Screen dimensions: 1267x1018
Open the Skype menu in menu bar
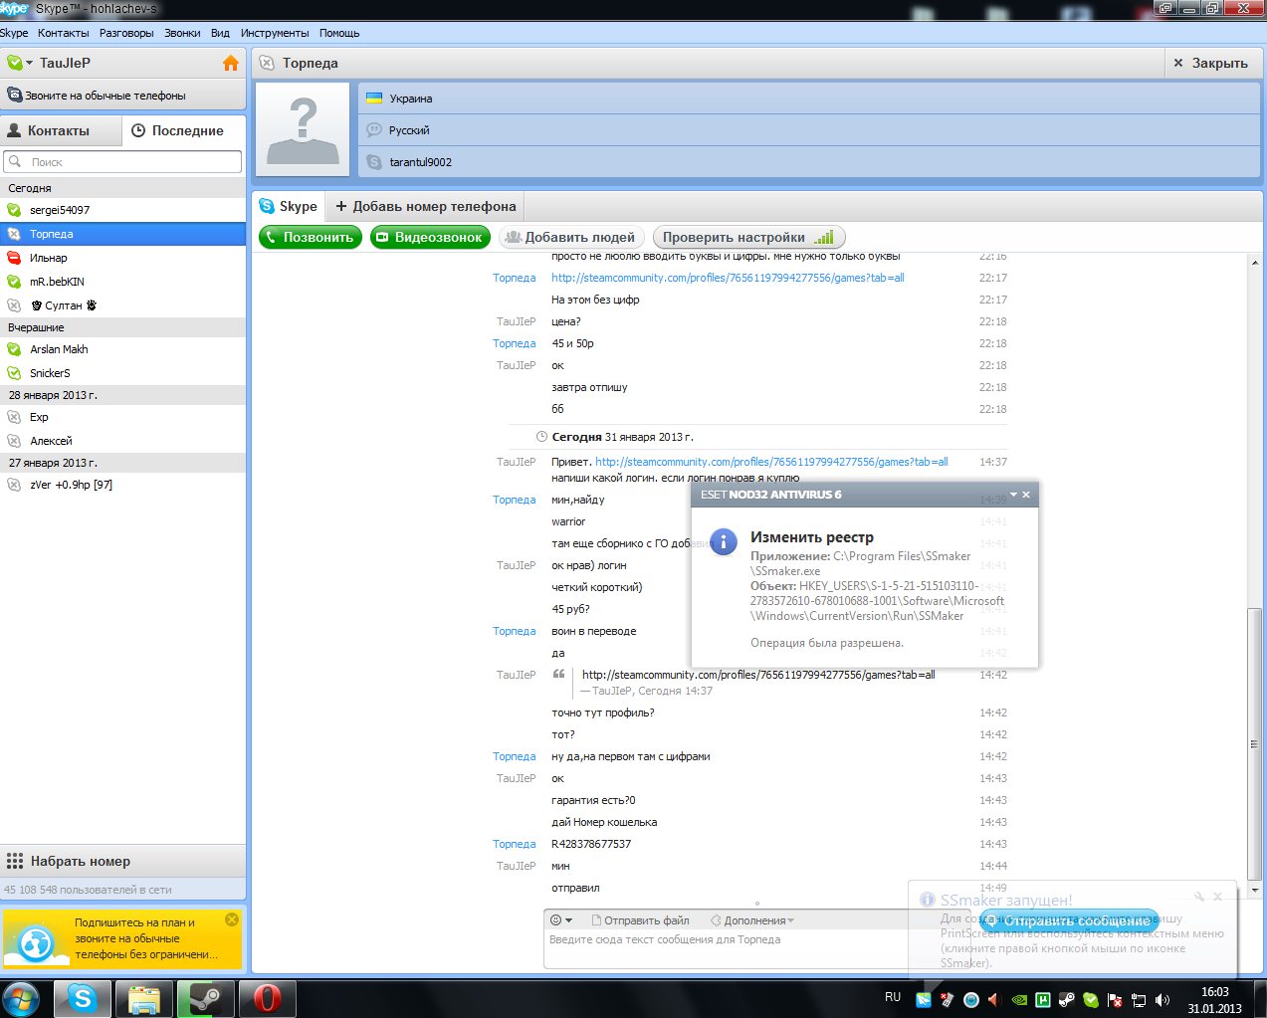[14, 33]
